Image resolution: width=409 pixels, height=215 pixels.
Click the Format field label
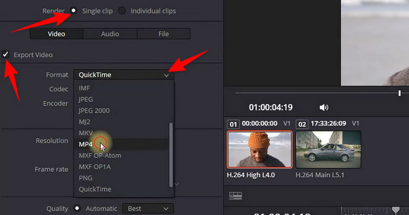pyautogui.click(x=57, y=75)
